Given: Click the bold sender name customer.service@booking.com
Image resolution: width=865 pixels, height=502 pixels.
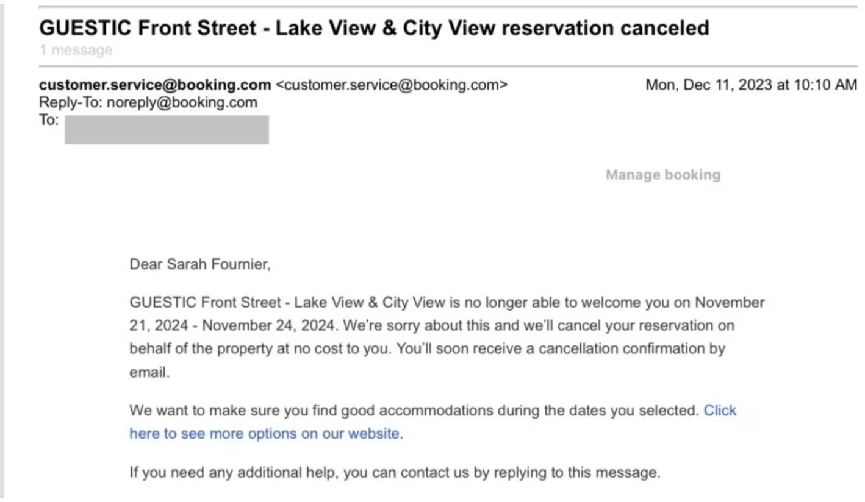Looking at the screenshot, I should click(155, 85).
